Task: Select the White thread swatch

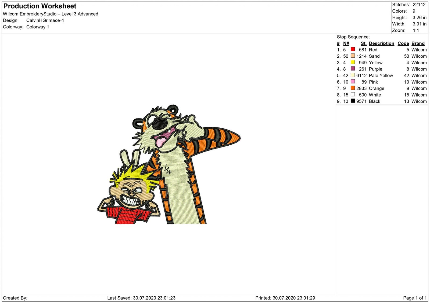Action: 353,95
